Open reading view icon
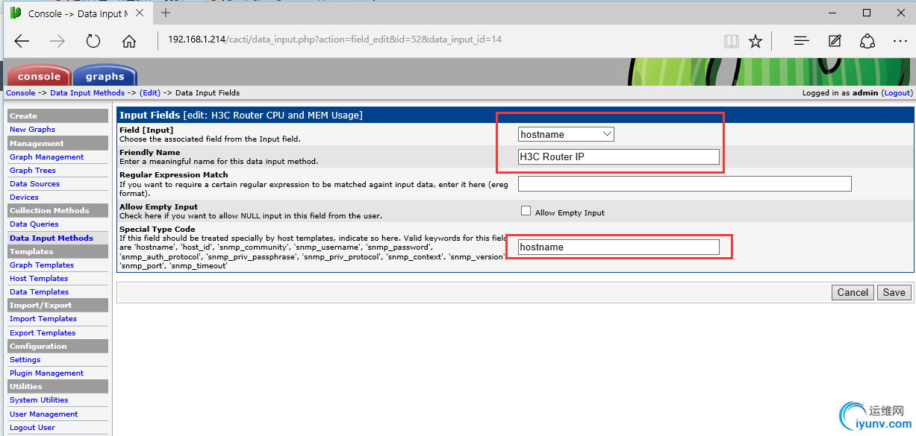The height and width of the screenshot is (436, 916). 731,41
